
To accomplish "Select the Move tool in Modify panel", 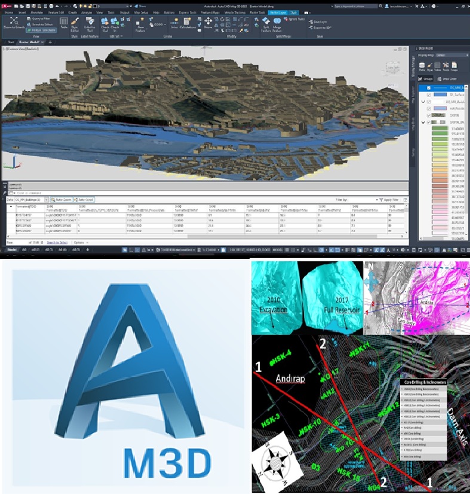I will click(208, 23).
